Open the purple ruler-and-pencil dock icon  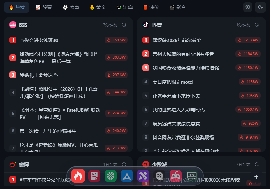click(143, 176)
